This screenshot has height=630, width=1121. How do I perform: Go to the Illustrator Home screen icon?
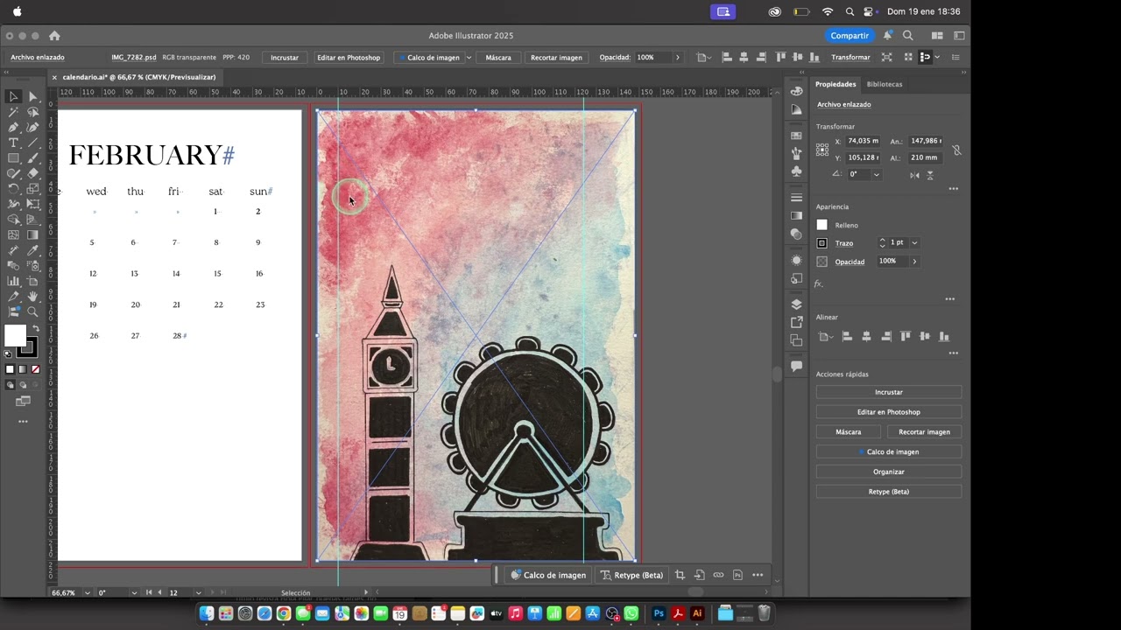54,36
